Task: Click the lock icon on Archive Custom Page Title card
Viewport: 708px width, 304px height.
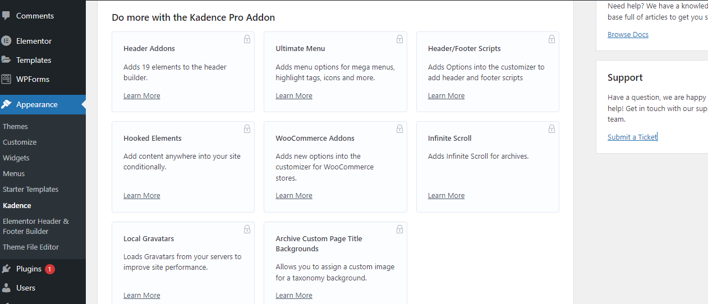Action: [x=399, y=229]
